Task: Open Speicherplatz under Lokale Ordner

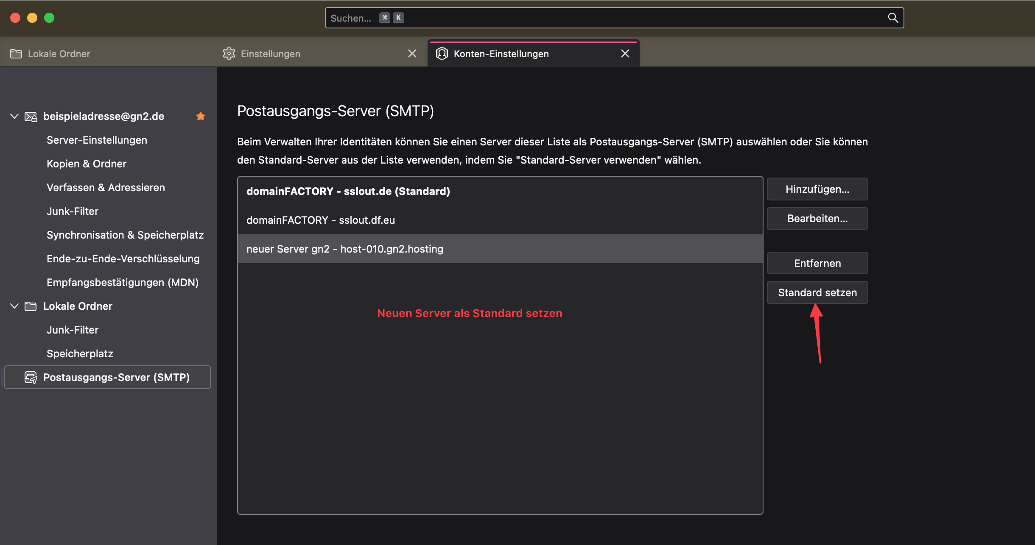Action: point(80,353)
